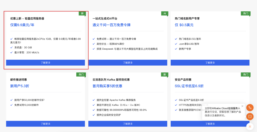Click 了解更多 under Kafka 版特别优惠 card

pos(128,124)
